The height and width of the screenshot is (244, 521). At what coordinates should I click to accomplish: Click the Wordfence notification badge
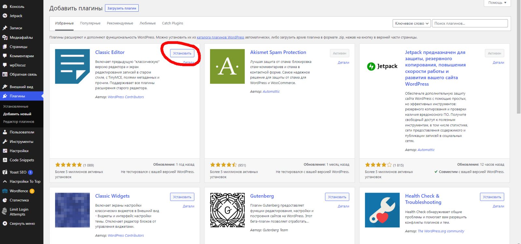32,191
